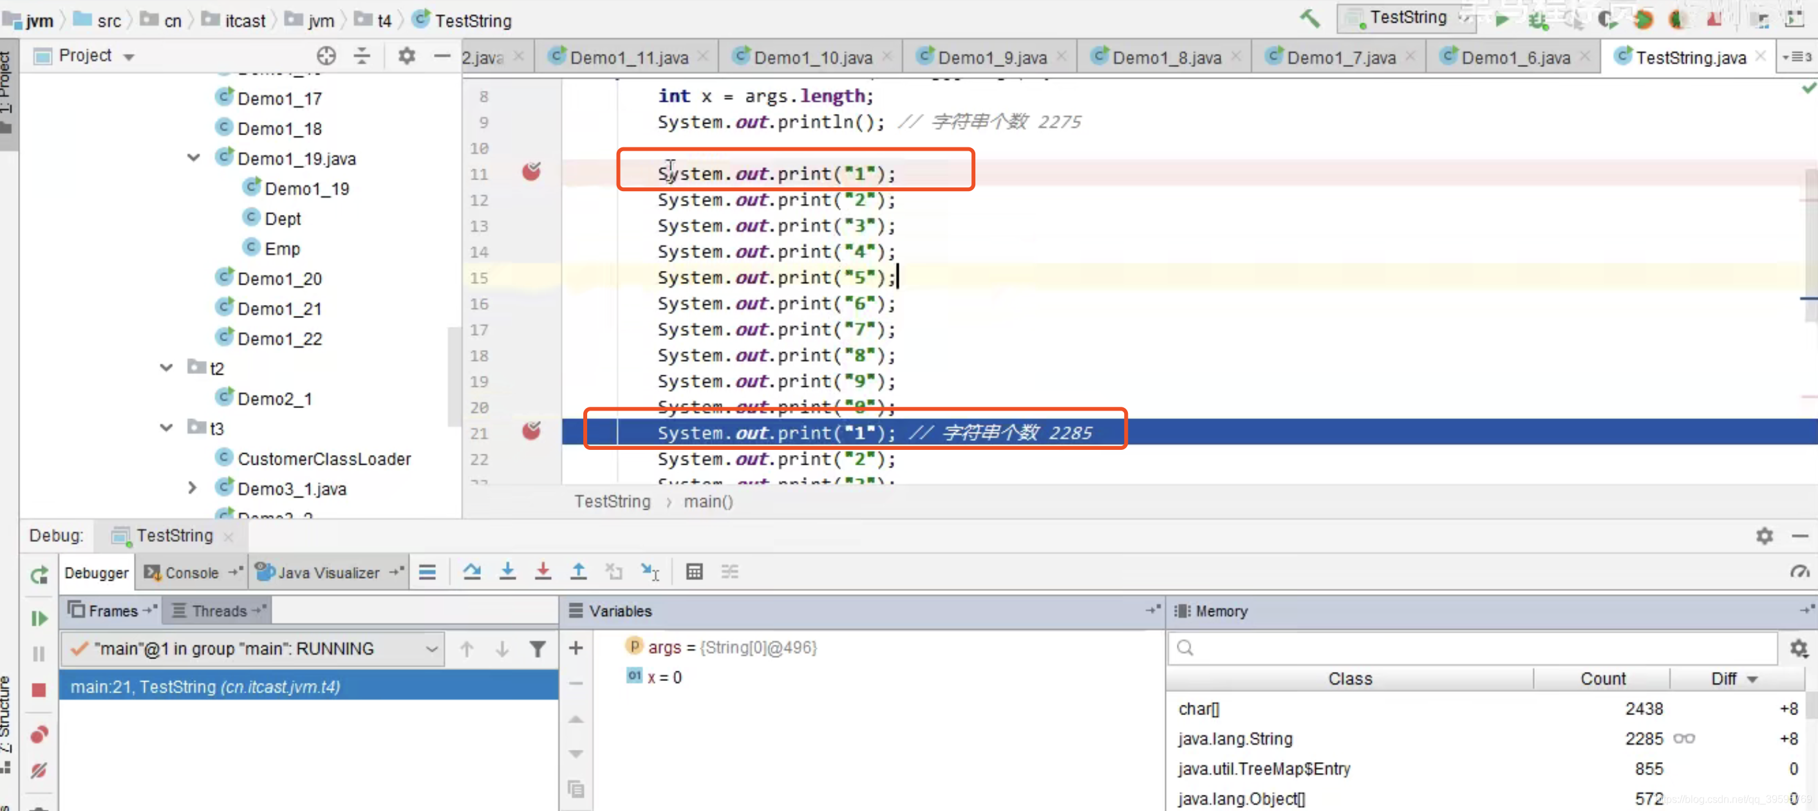Viewport: 1818px width, 811px height.
Task: Stop the debug session with red square
Action: coord(39,689)
